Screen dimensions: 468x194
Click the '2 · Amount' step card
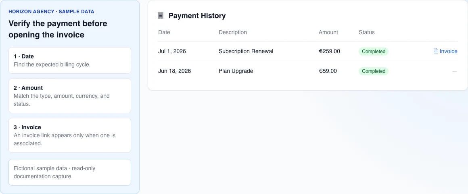[70, 96]
